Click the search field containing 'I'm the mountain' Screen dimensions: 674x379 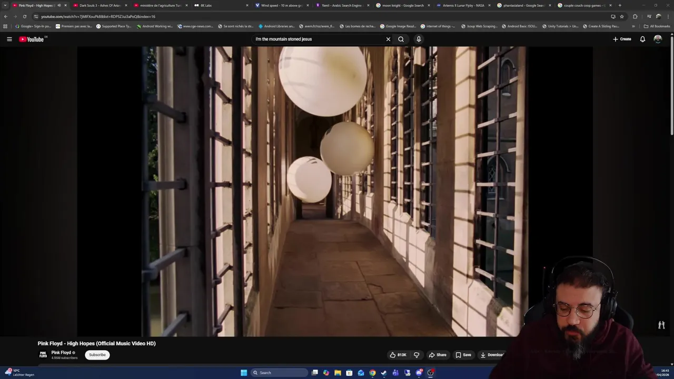[316, 39]
